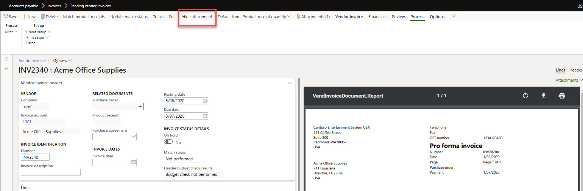Click the invoice number INV2020A in preview
Image resolution: width=583 pixels, height=191 pixels.
491,152
